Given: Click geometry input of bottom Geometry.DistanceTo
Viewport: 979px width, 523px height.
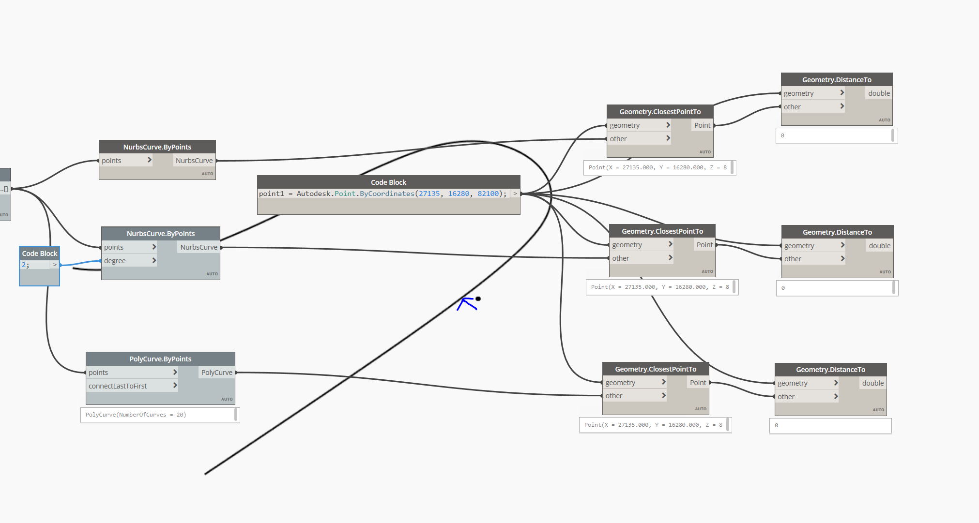Looking at the screenshot, I should [807, 383].
